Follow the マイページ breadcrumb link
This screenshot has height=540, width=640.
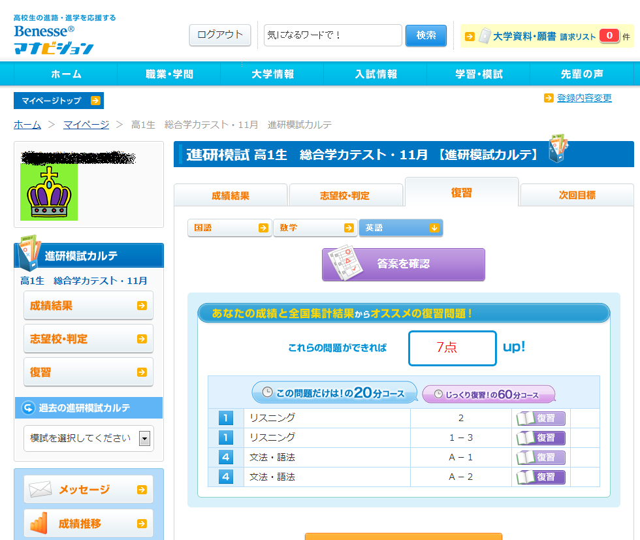(86, 125)
